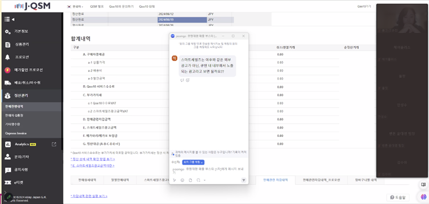429x204 pixels.
Task: Collapse the sidebar with the list icon
Action: point(7,19)
